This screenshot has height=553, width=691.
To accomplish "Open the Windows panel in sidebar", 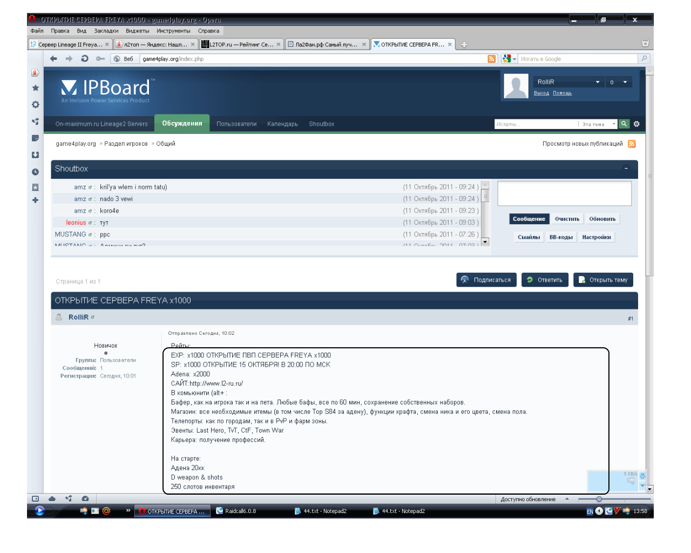I will click(35, 187).
